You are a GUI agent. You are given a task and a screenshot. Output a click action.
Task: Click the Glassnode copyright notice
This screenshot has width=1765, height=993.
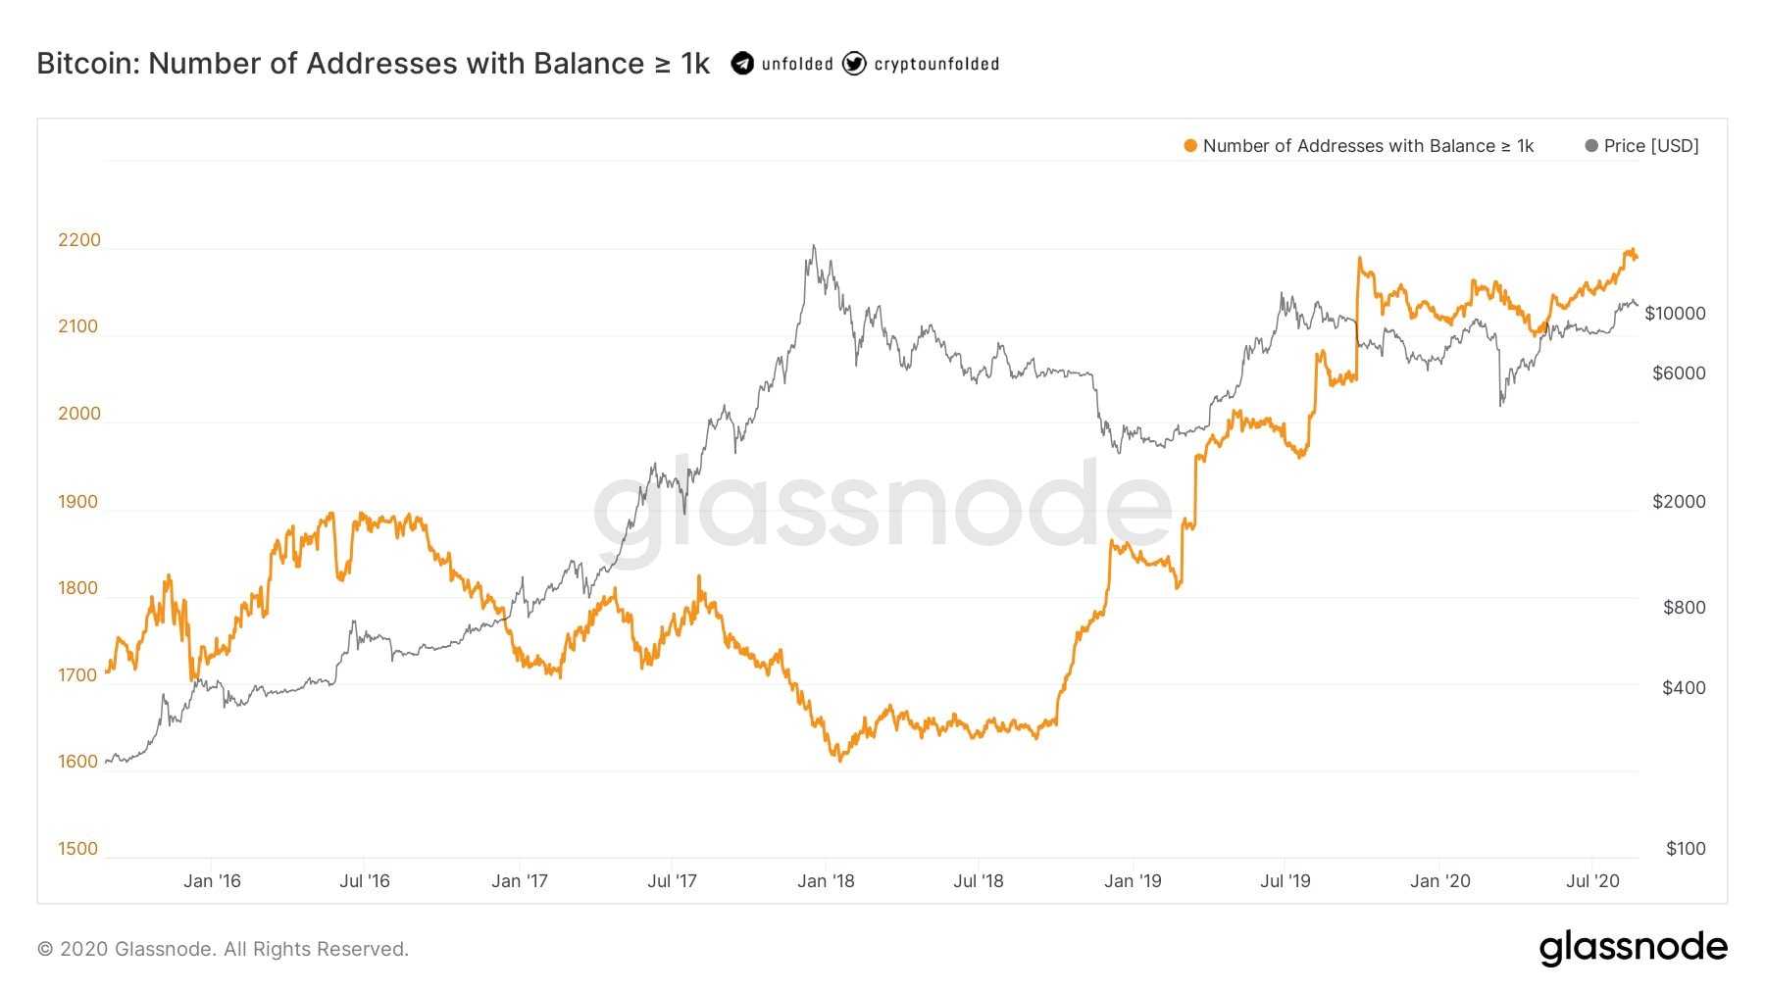coord(223,949)
